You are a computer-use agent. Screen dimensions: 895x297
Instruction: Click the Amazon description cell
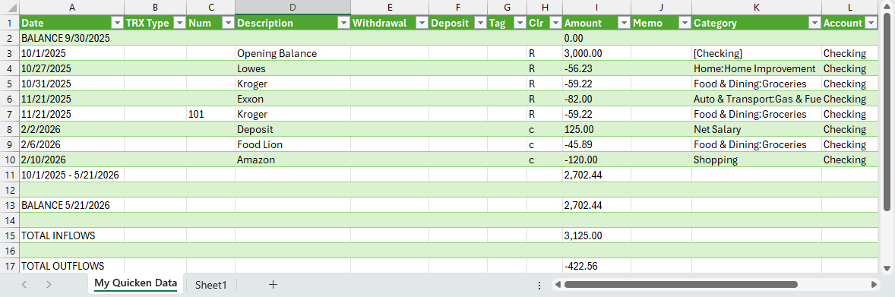tap(293, 160)
